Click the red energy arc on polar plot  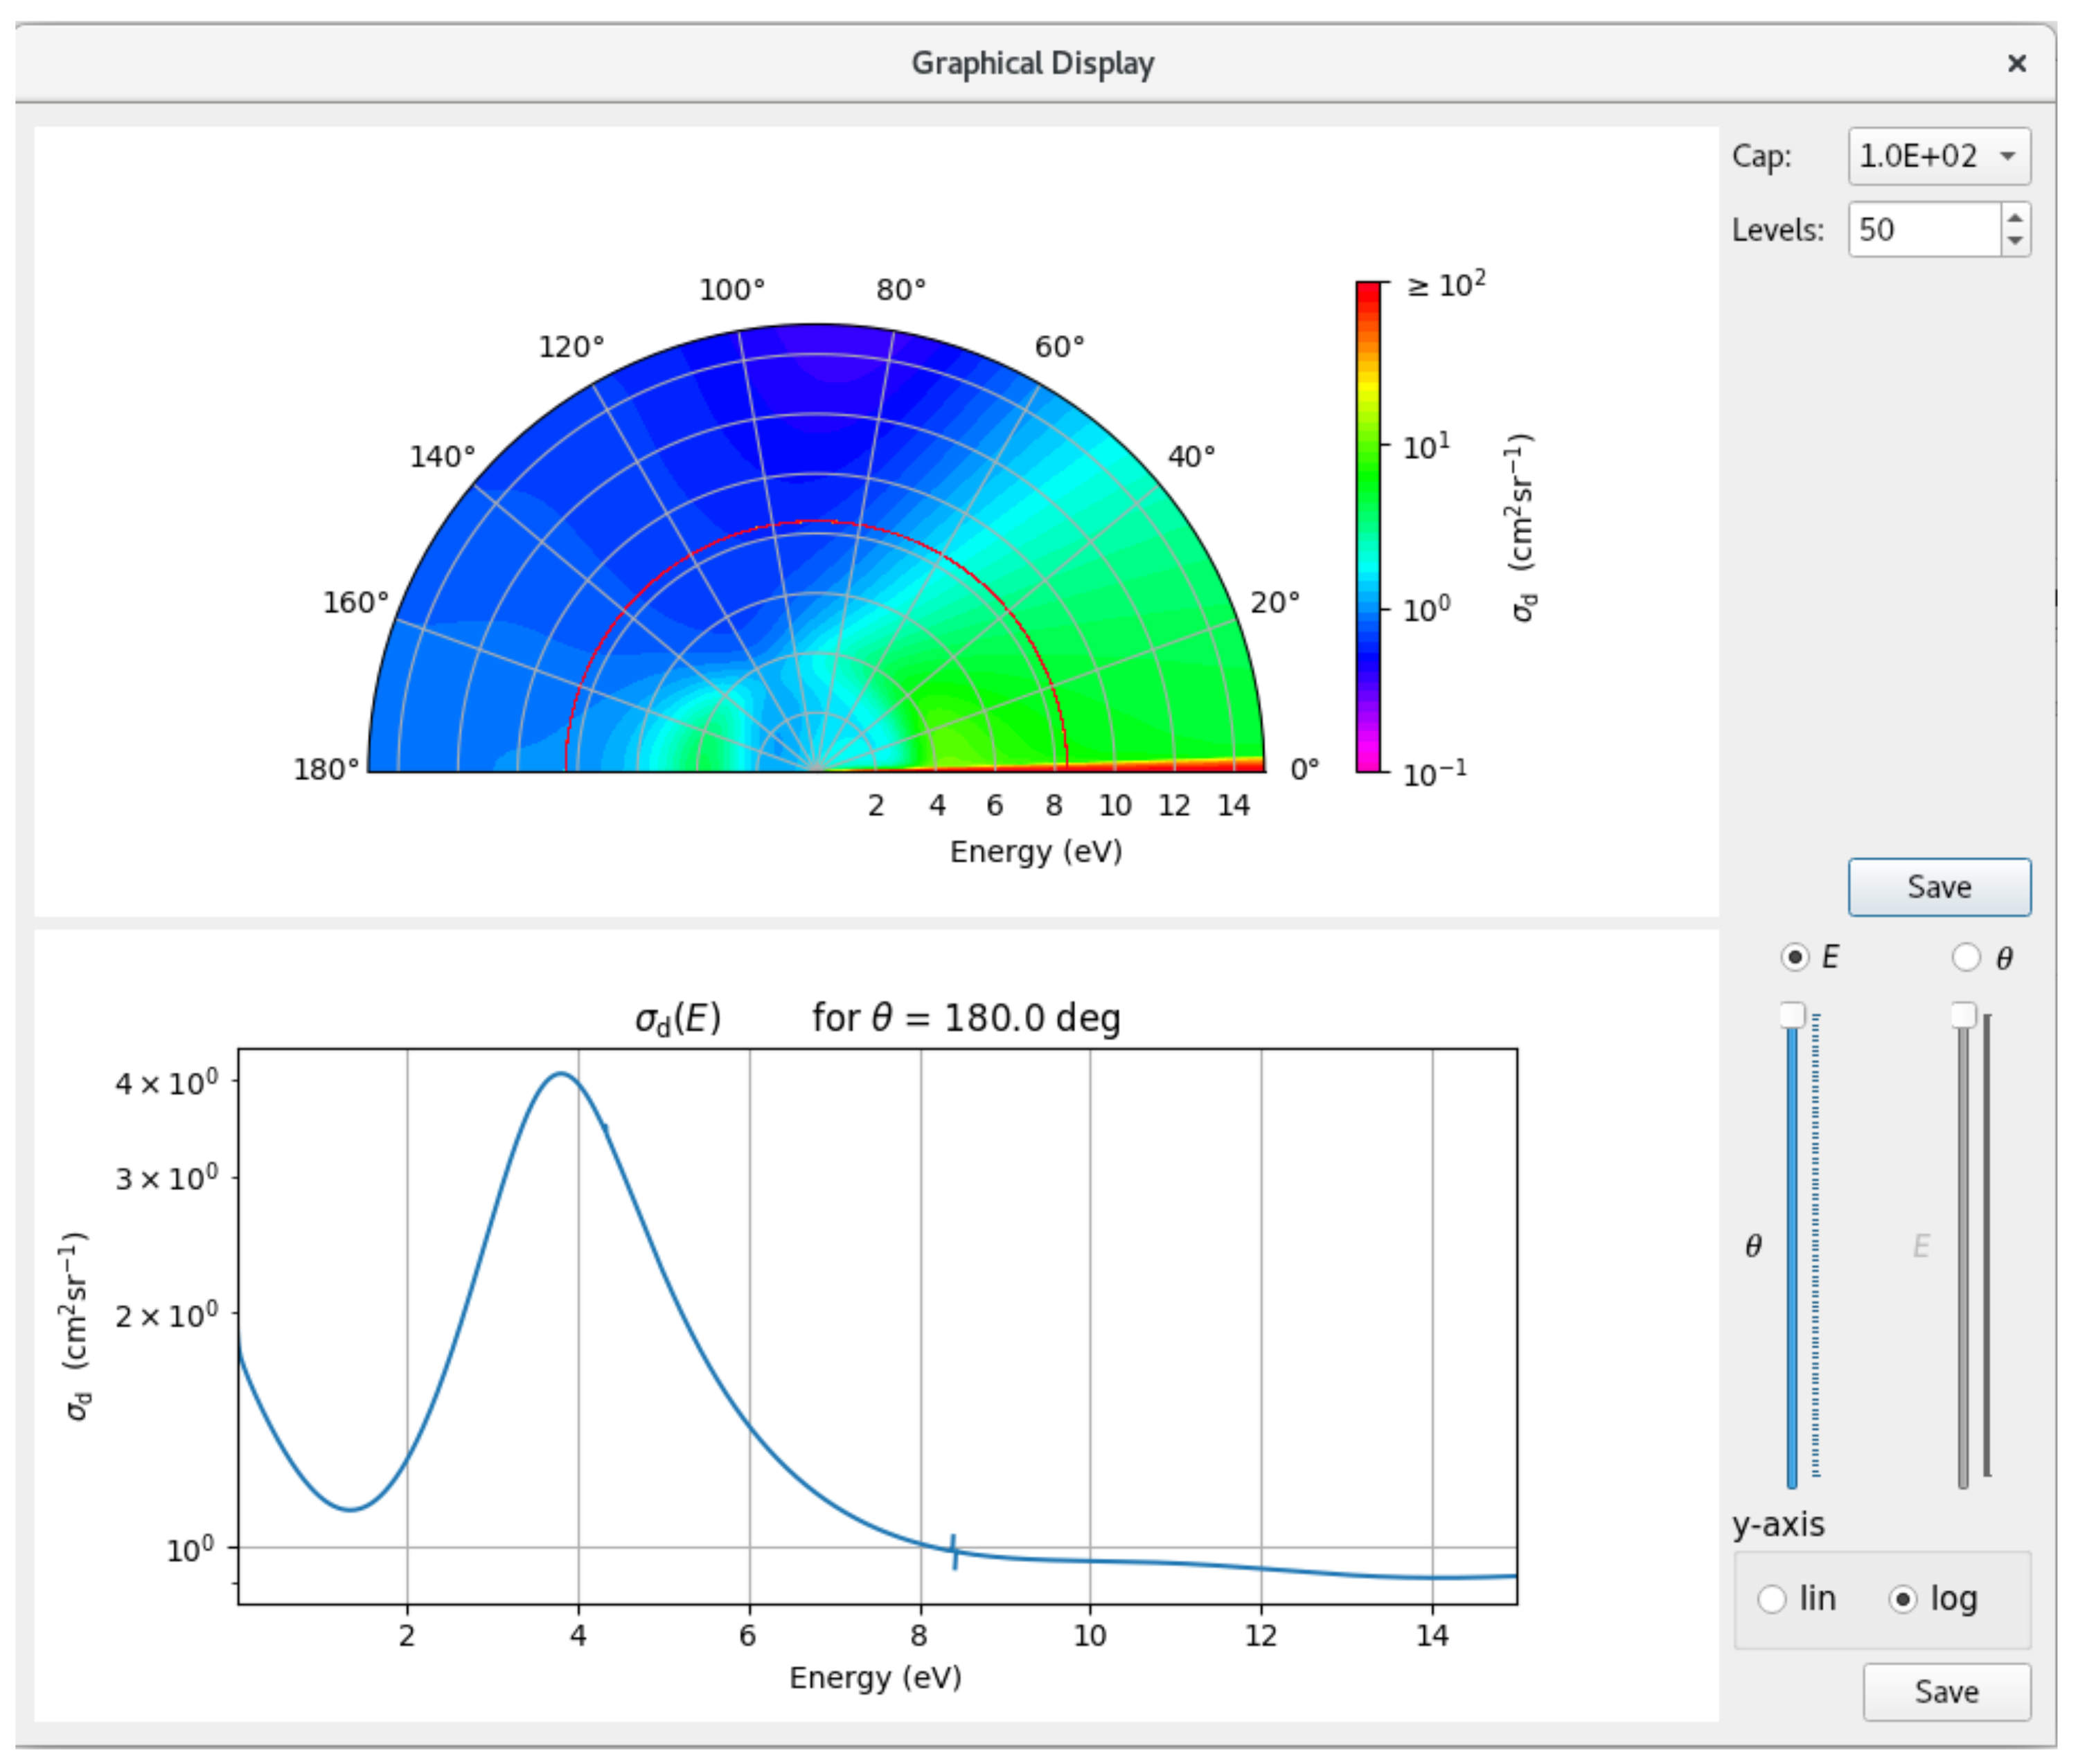pos(817,522)
